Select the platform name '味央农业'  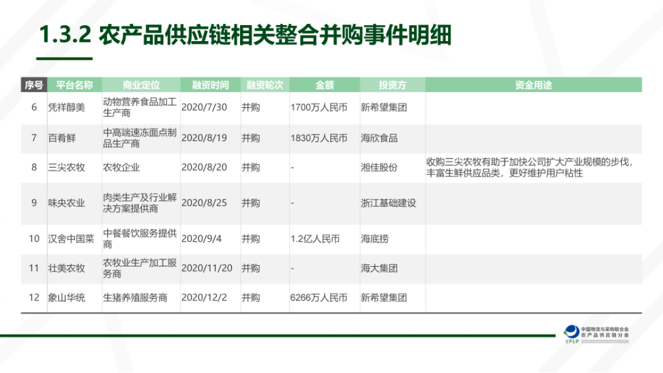point(66,203)
